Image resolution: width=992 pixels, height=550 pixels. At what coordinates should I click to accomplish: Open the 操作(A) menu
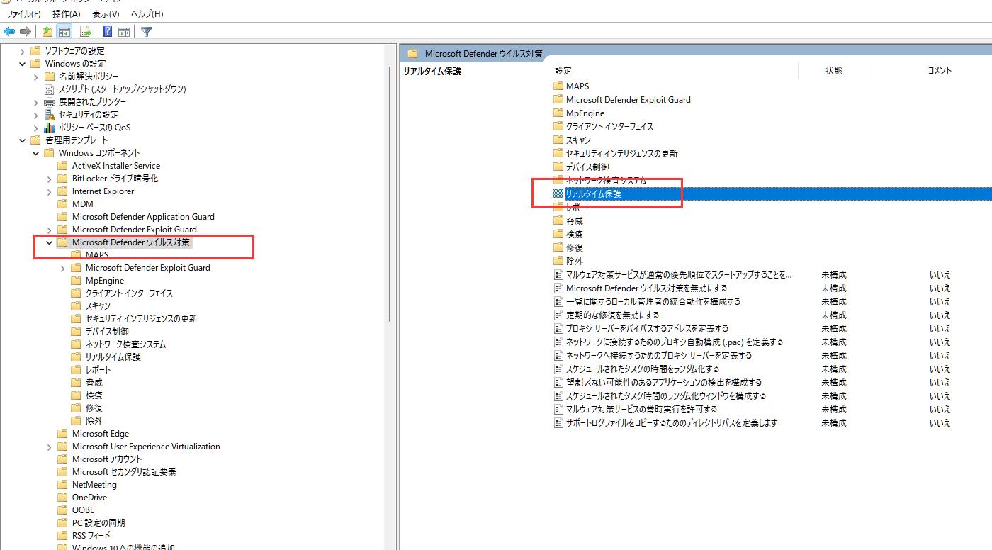pyautogui.click(x=67, y=13)
